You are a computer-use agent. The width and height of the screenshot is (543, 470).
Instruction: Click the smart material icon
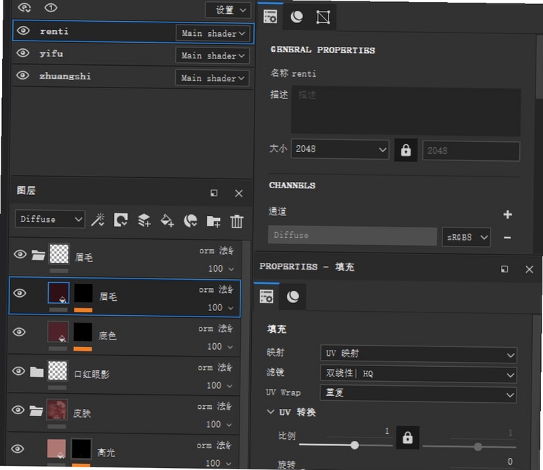[x=190, y=221]
